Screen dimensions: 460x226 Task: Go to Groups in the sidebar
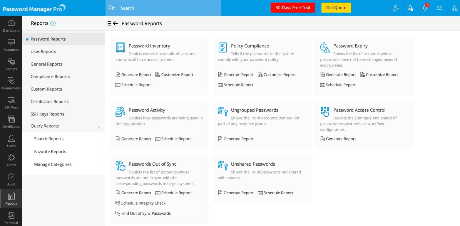11,64
